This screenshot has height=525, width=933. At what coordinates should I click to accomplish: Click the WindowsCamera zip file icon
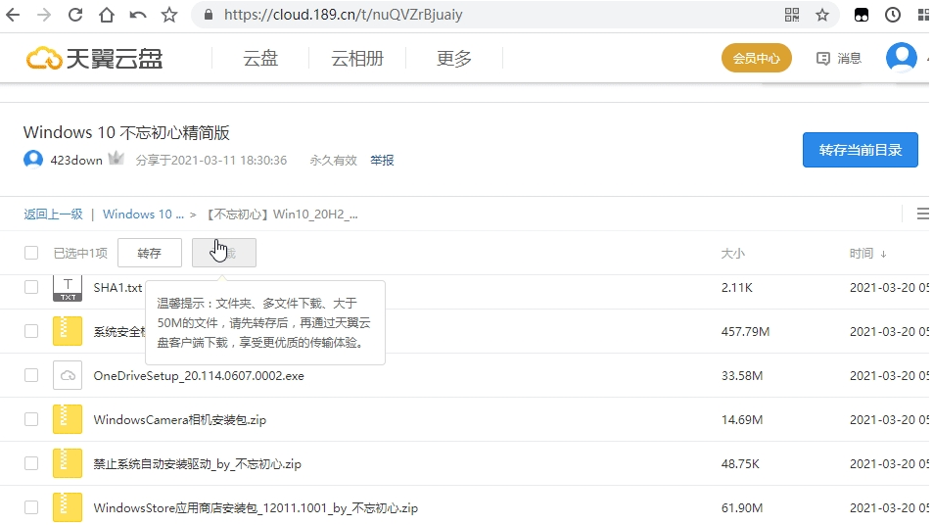pos(67,419)
